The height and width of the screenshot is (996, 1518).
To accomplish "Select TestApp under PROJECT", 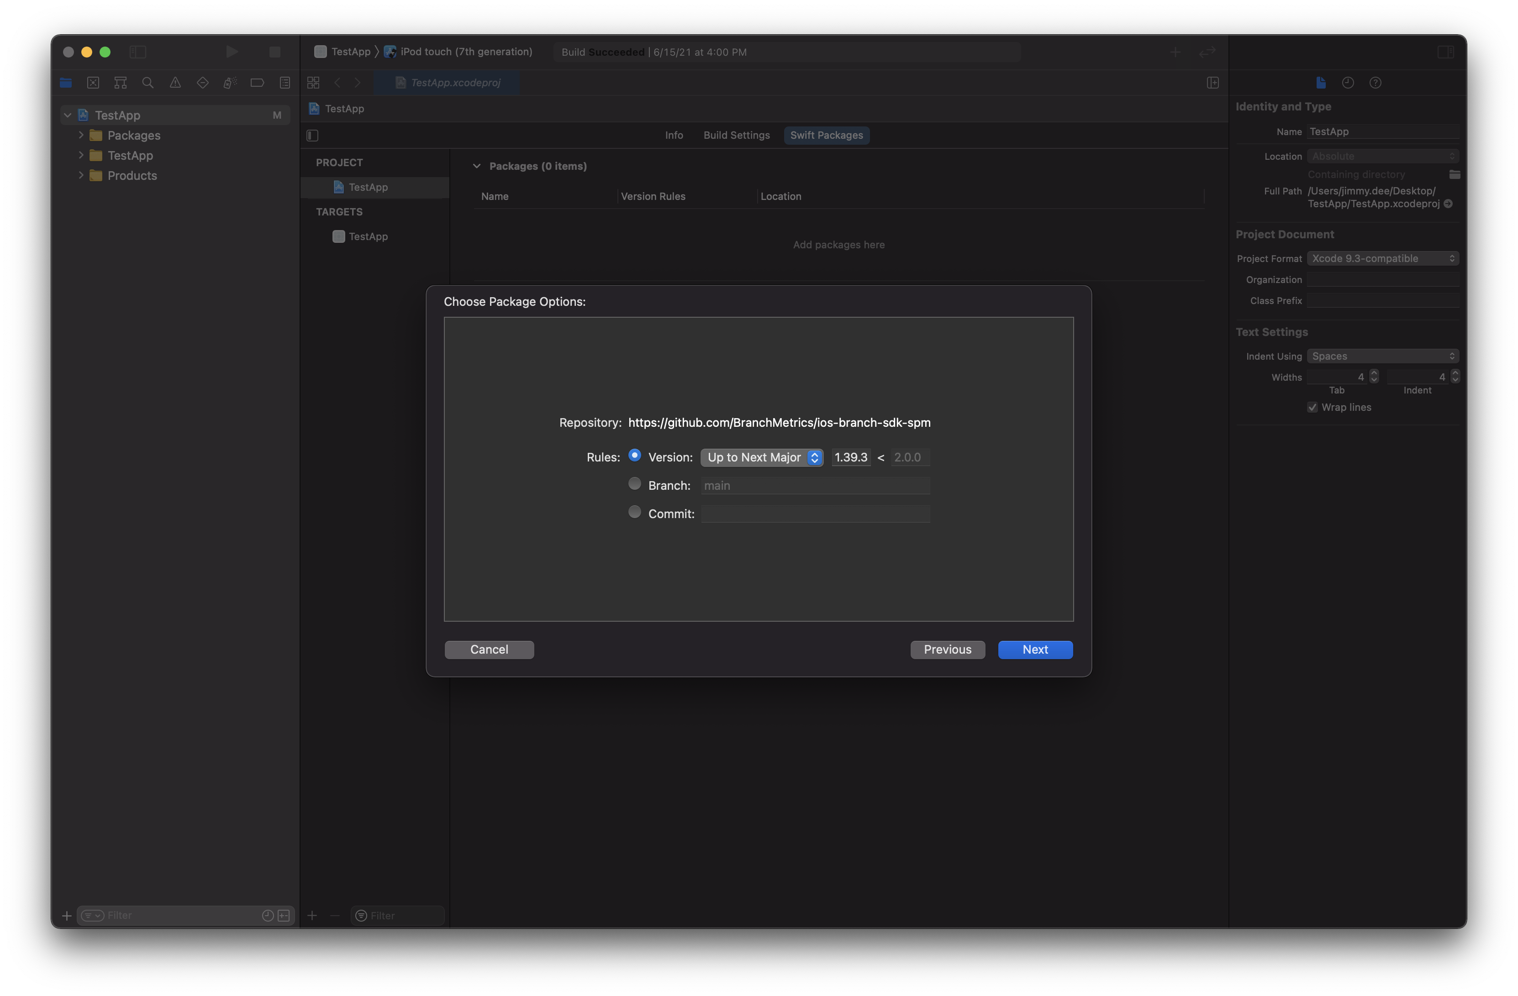I will 375,187.
